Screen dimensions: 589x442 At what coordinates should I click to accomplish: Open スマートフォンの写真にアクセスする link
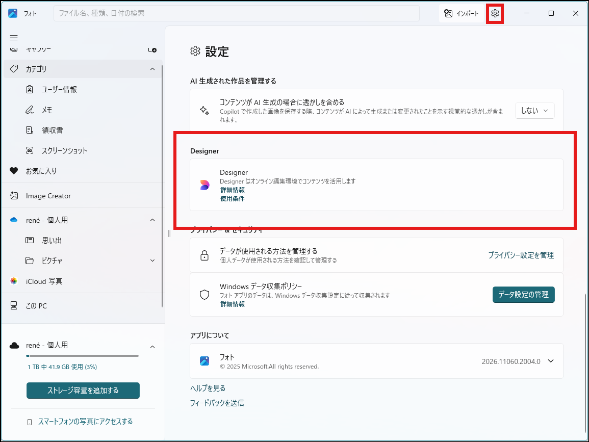click(x=85, y=421)
